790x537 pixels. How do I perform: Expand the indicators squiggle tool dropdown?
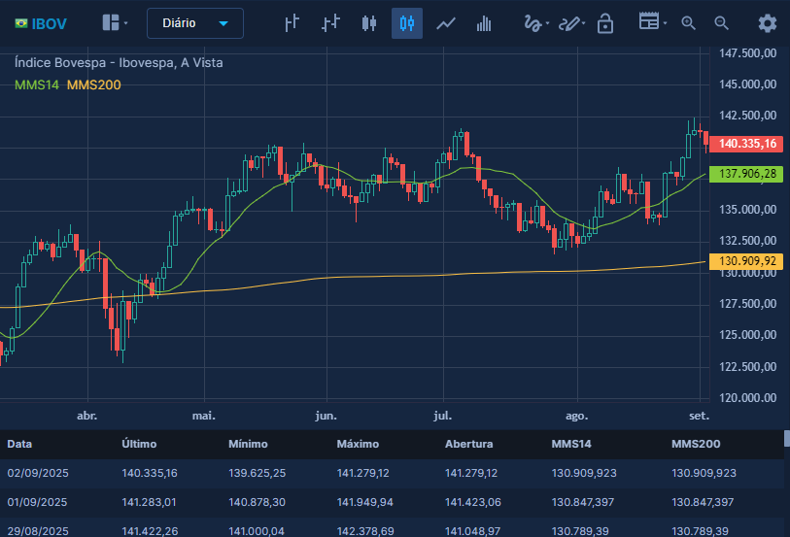pos(535,23)
